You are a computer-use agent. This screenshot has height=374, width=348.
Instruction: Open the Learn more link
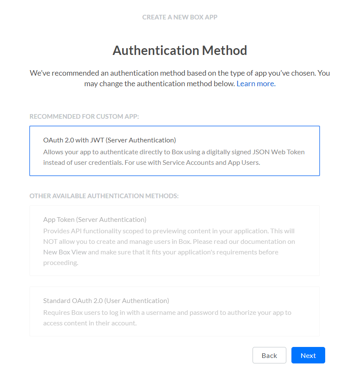(x=256, y=84)
